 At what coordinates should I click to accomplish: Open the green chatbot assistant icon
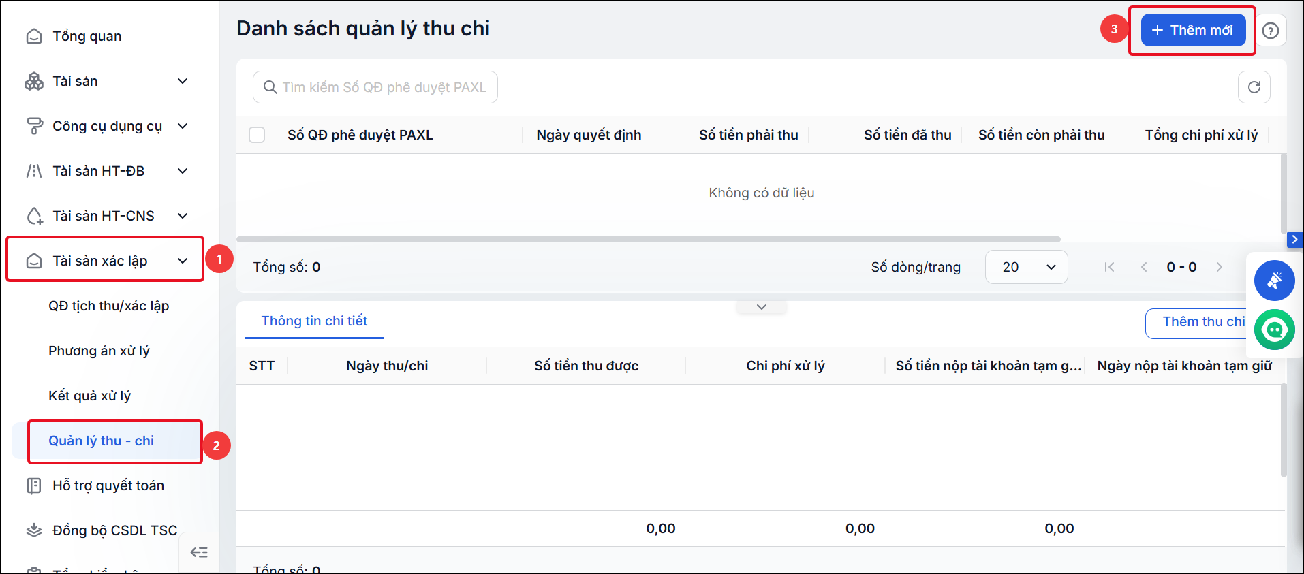click(1274, 330)
